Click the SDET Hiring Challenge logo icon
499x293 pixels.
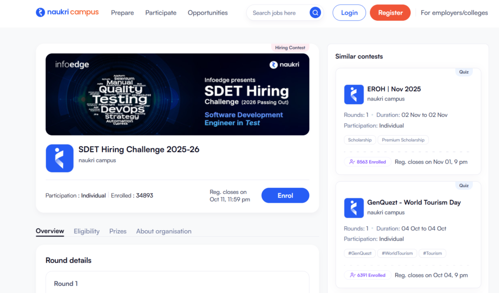pos(59,158)
